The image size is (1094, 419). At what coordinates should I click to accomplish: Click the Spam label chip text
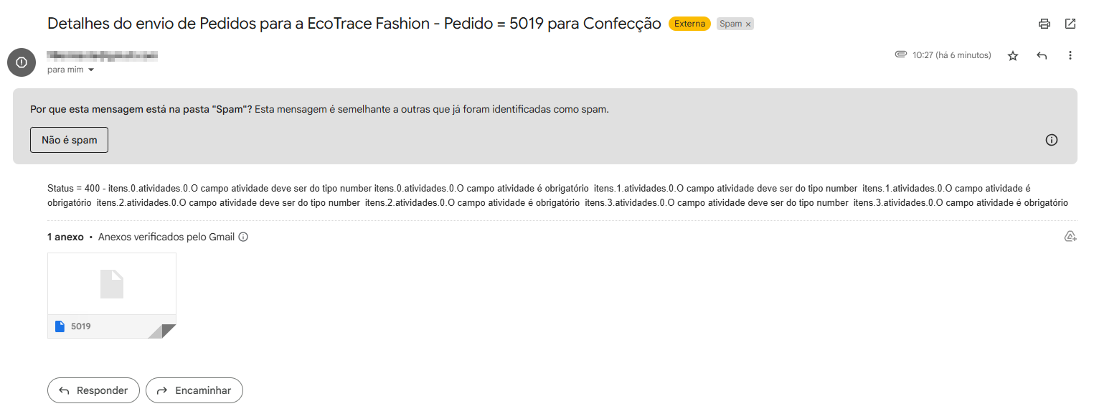pos(730,24)
